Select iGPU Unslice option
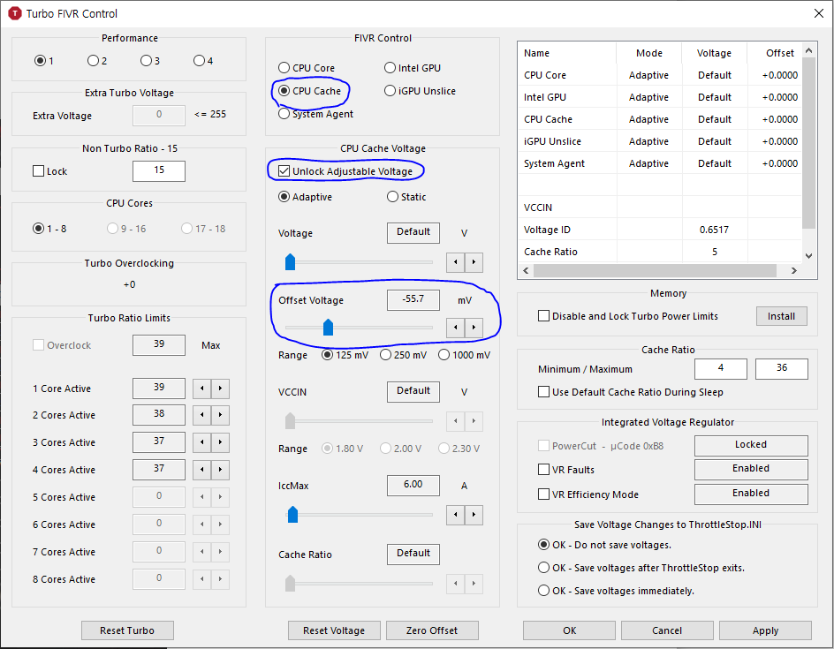834x649 pixels. [x=421, y=91]
